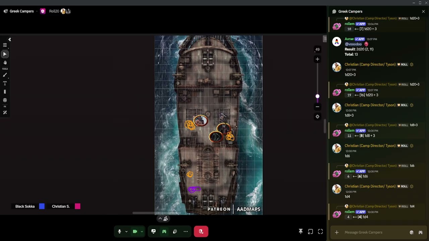Open More options ellipsis
429x241 pixels.
[x=186, y=231]
